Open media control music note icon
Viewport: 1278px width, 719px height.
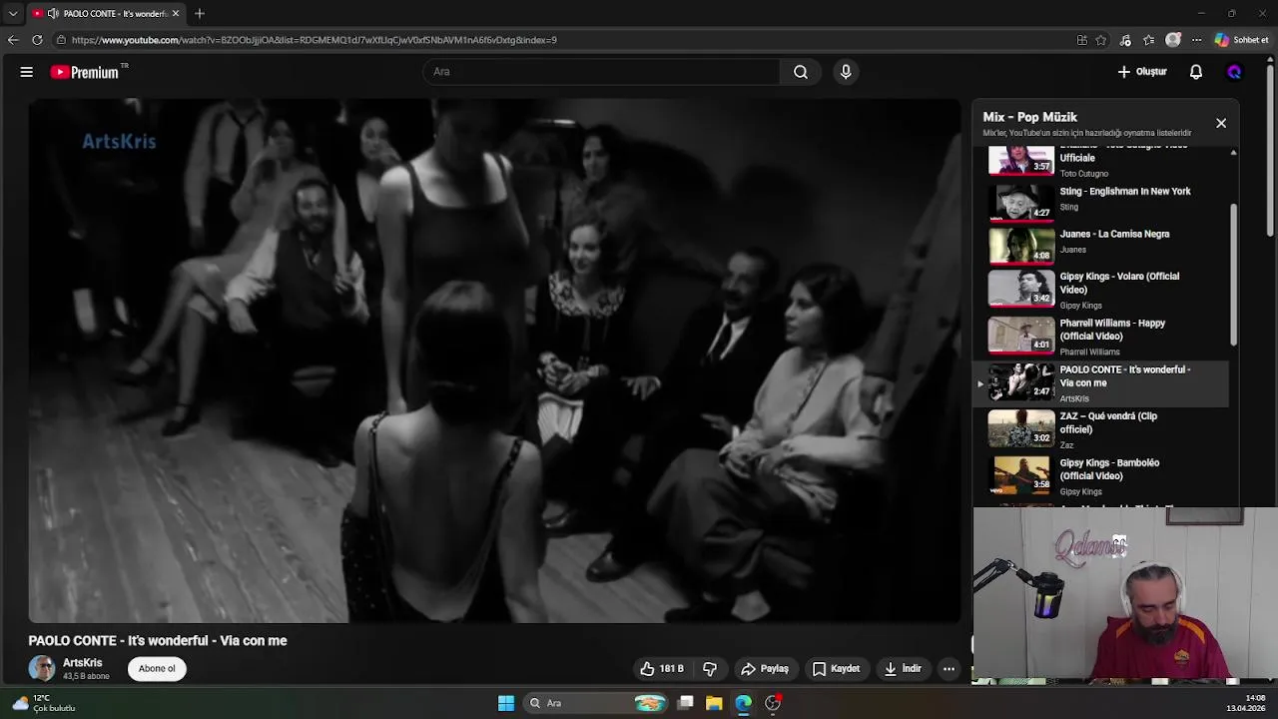point(1126,40)
